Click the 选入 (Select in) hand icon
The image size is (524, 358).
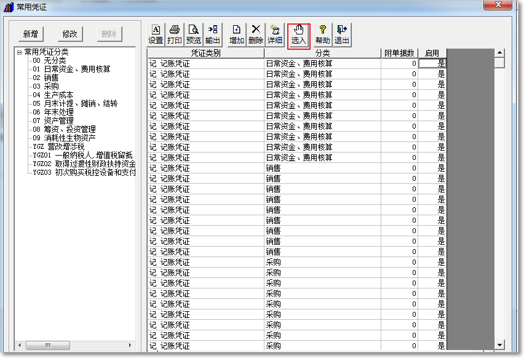click(x=298, y=34)
